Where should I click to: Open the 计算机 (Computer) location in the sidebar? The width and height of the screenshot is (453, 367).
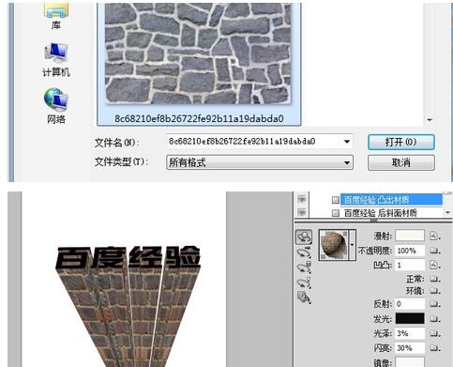coord(56,60)
